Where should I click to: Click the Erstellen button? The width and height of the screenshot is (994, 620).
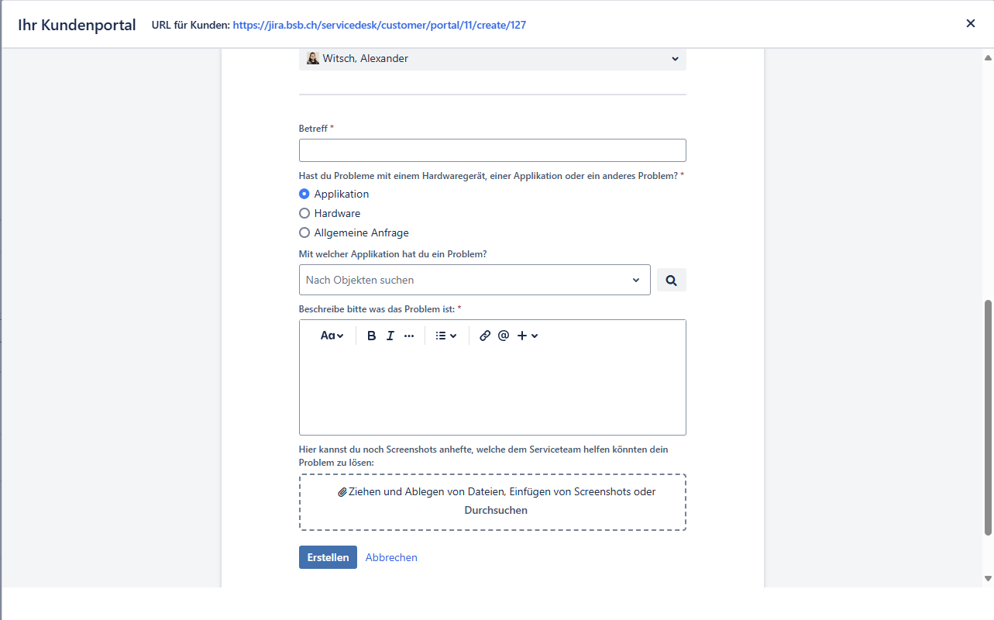tap(328, 557)
